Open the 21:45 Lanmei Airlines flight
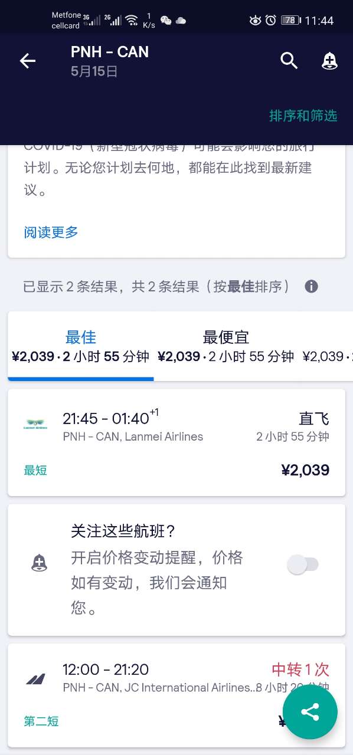This screenshot has height=755, width=353. (x=177, y=442)
